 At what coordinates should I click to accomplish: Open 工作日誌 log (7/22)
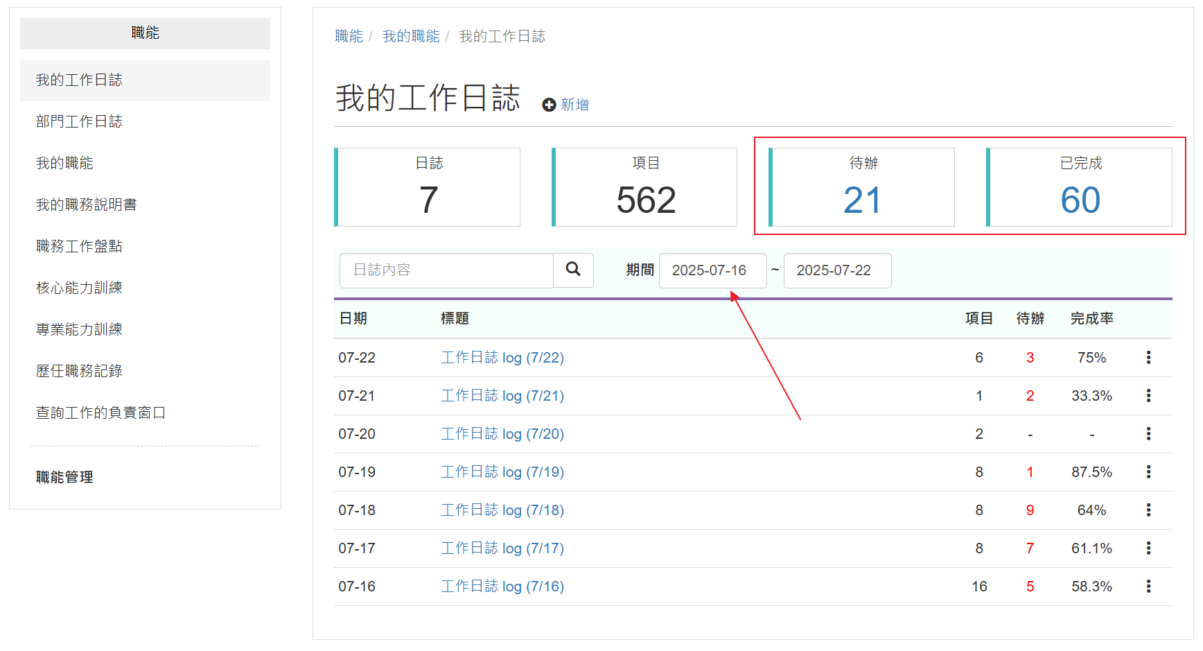[x=502, y=358]
